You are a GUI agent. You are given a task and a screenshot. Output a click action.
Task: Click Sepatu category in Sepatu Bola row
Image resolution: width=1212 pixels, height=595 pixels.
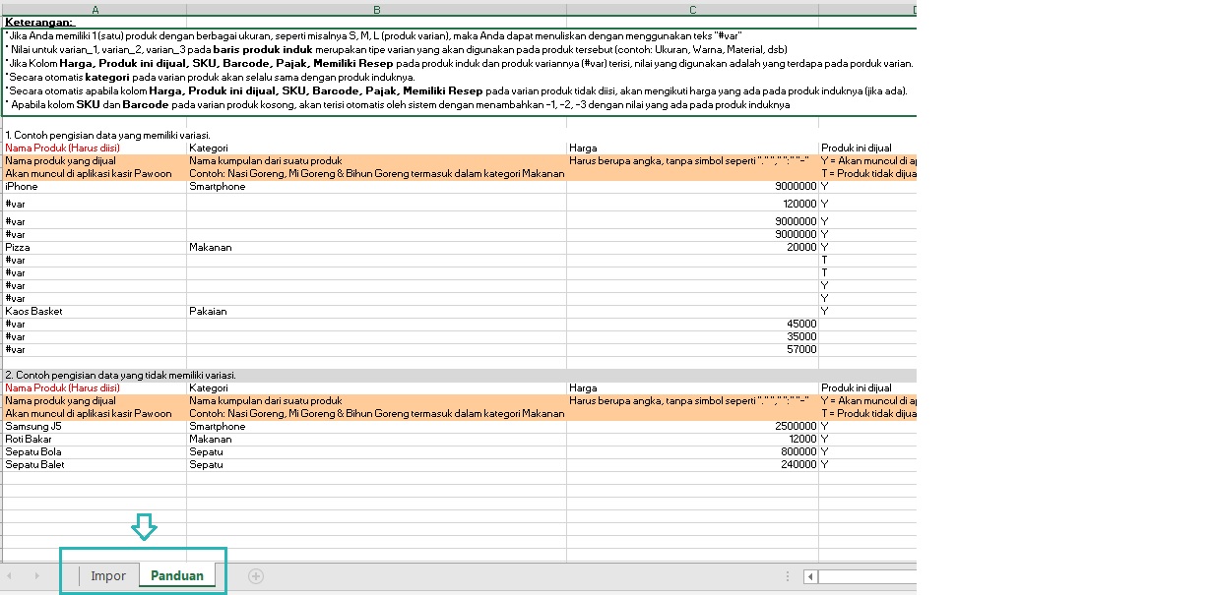point(377,452)
